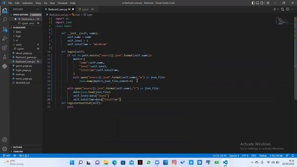Open the Edit menu

17,3
